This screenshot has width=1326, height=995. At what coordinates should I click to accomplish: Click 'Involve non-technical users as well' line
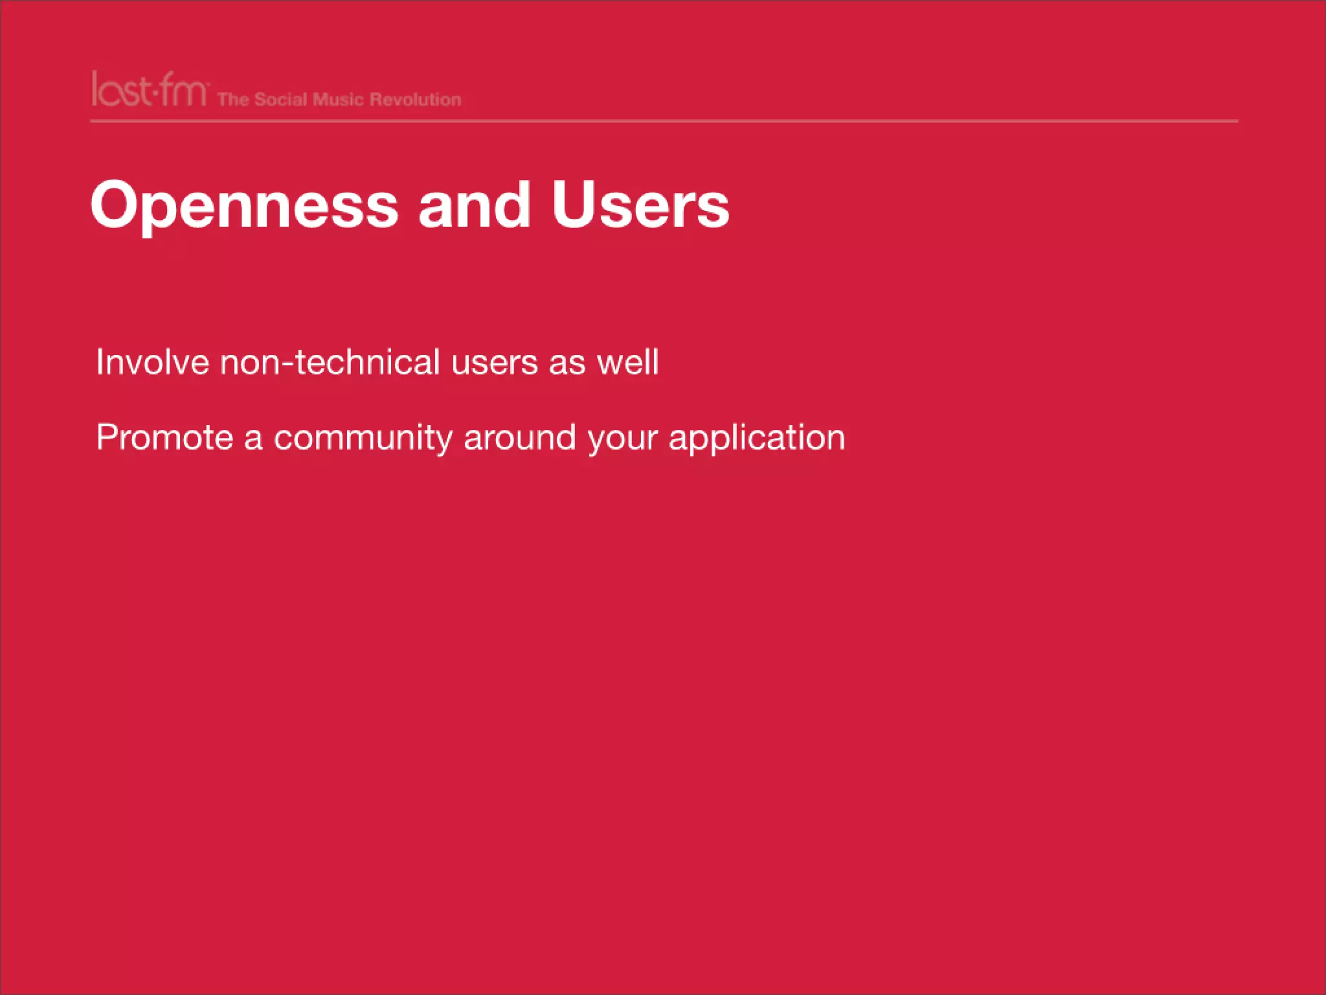[377, 361]
